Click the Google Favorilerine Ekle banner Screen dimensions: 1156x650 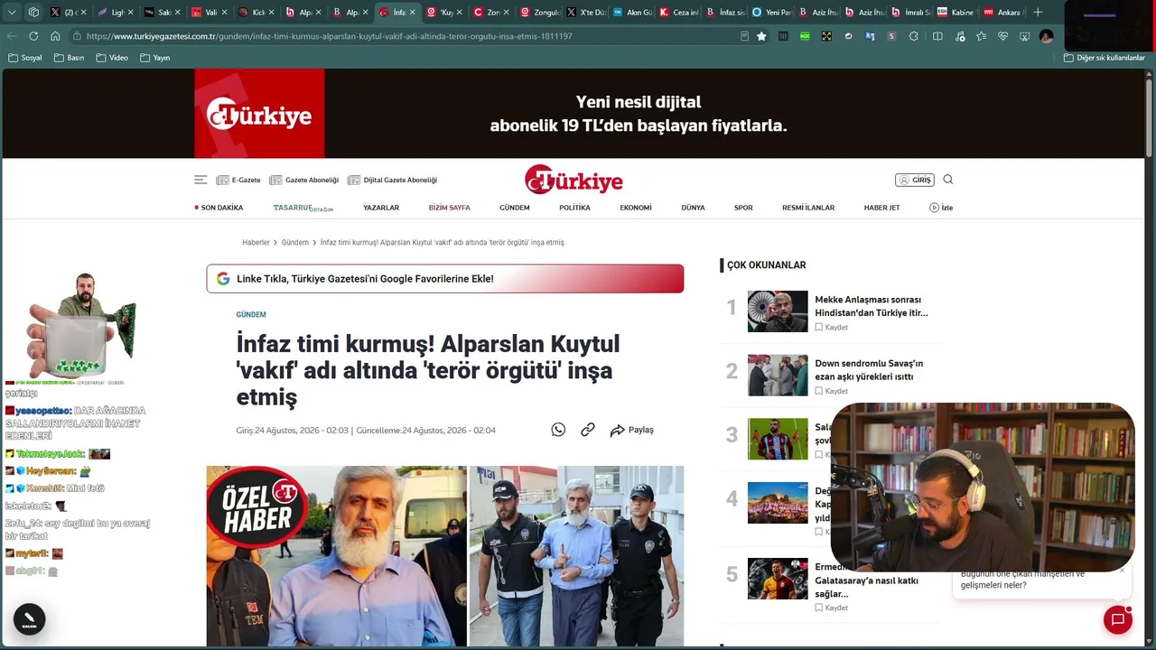tap(445, 279)
